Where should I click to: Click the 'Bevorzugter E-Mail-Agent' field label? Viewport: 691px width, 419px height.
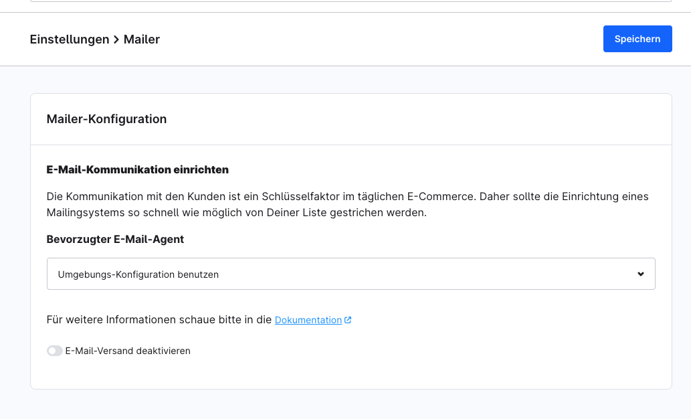[115, 239]
